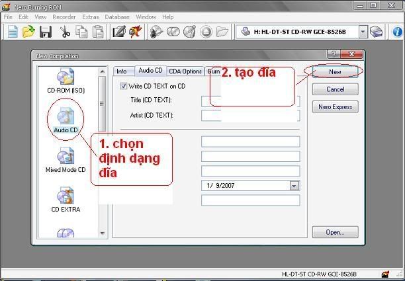Open the Window menu
This screenshot has height=281, width=405.
tap(146, 17)
